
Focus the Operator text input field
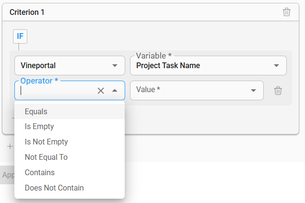click(x=55, y=91)
